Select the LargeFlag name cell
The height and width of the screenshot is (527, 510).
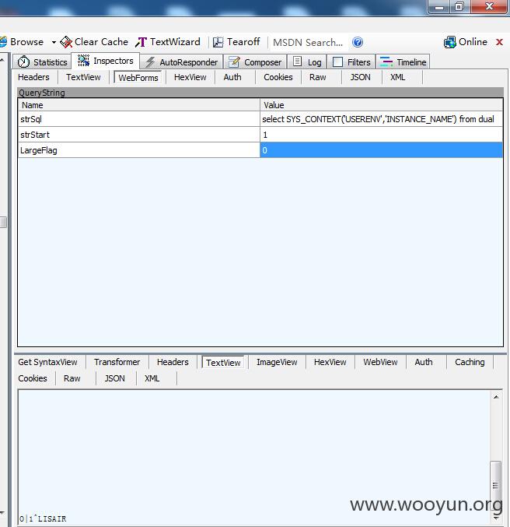tap(139, 150)
